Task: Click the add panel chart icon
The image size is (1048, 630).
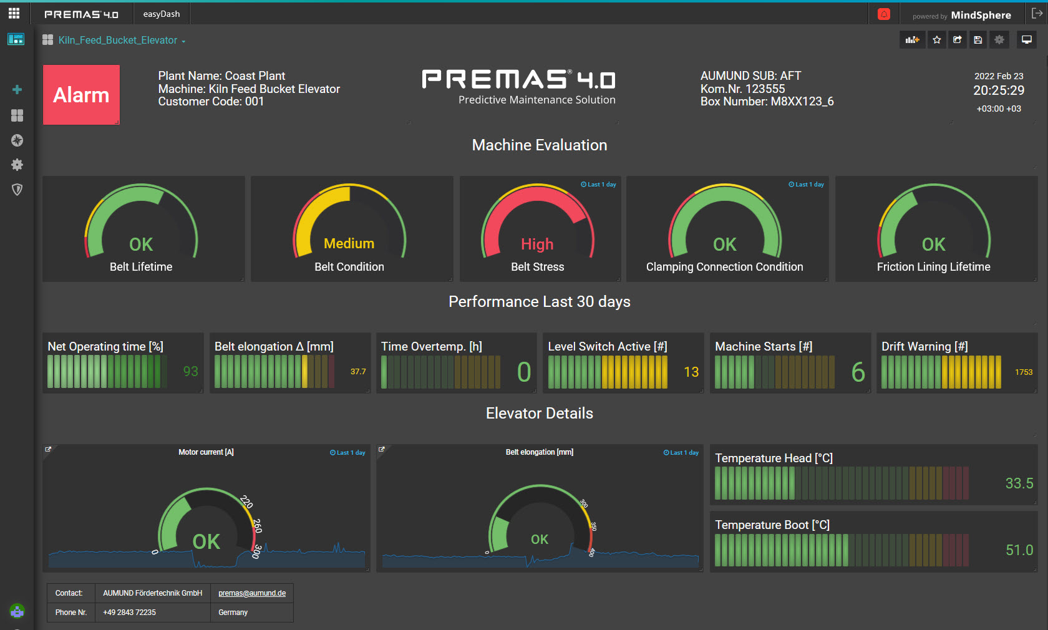Action: [913, 40]
